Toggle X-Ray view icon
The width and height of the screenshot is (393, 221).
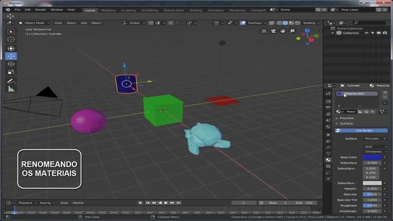[x=271, y=23]
